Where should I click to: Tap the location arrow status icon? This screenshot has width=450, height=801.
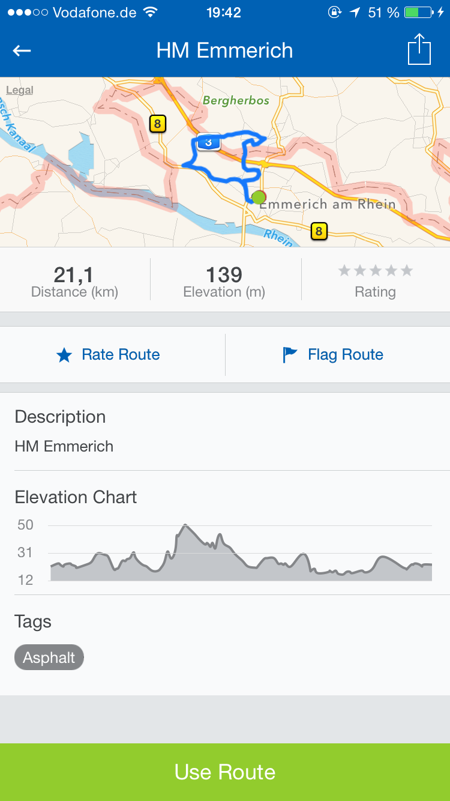pos(355,13)
